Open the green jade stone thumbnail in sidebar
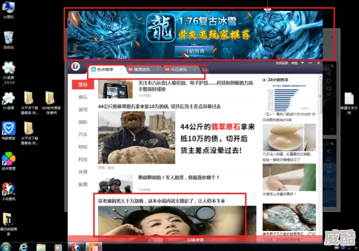This screenshot has width=359, height=251. tap(289, 217)
